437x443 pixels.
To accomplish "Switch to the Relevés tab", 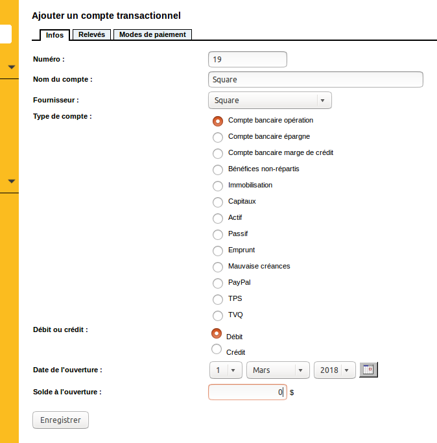I will point(91,34).
